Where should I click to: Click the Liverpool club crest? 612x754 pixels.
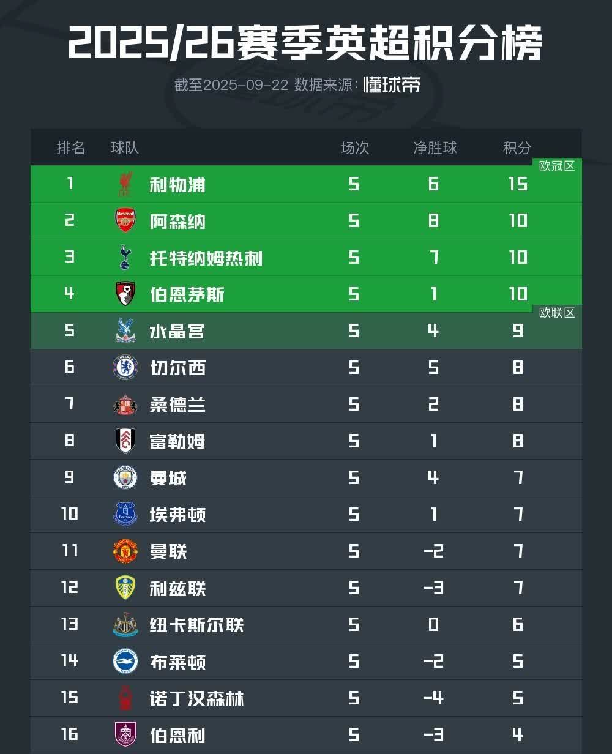tap(125, 184)
